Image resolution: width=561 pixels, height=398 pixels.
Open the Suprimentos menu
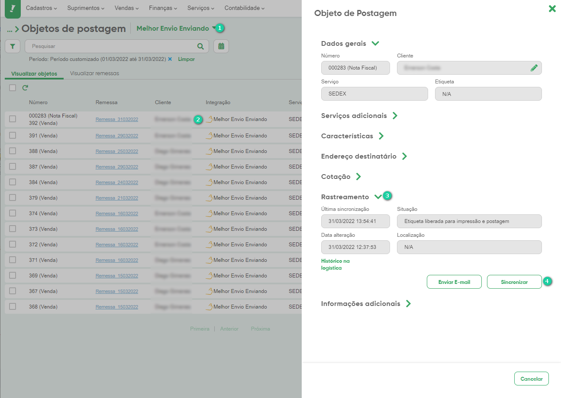(x=87, y=8)
